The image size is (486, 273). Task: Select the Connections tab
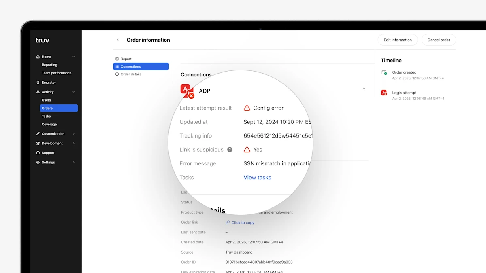141,67
